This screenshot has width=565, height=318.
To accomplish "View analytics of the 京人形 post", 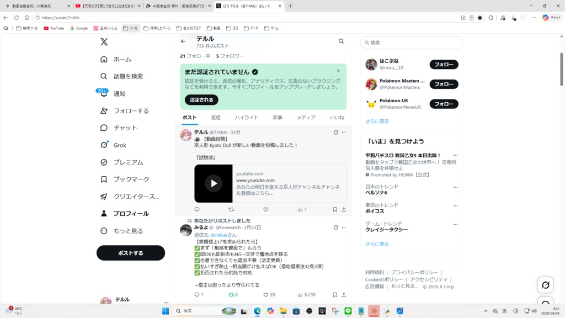I will pyautogui.click(x=302, y=209).
